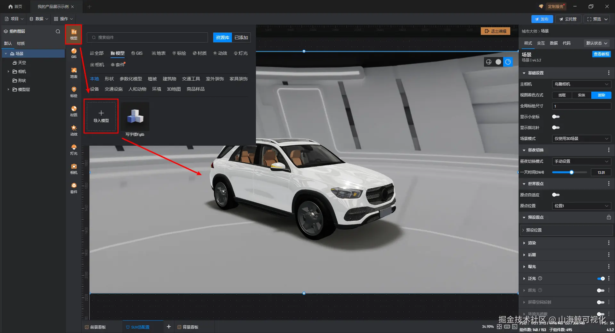Toggle 显示指北针 switch
615x333 pixels.
coord(556,127)
